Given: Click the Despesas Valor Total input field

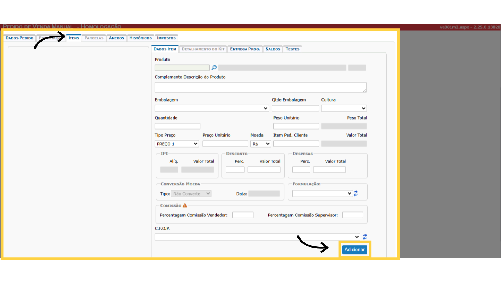Looking at the screenshot, I should point(330,170).
